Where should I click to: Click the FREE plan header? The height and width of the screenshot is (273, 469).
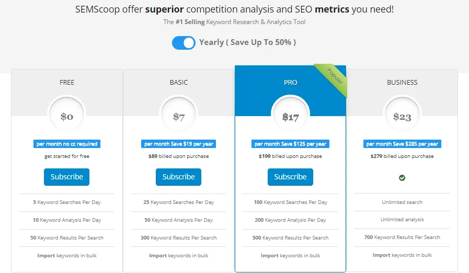tap(67, 82)
